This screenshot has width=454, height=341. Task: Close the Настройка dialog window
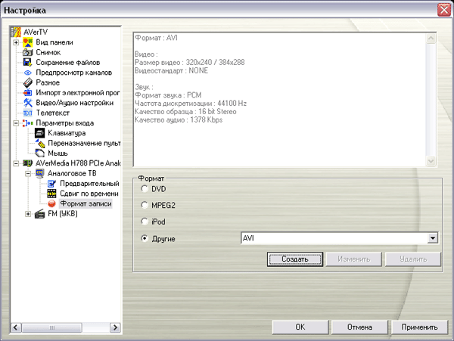(444, 10)
